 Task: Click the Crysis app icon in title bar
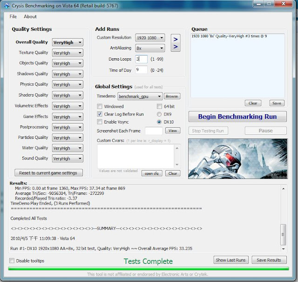7,6
